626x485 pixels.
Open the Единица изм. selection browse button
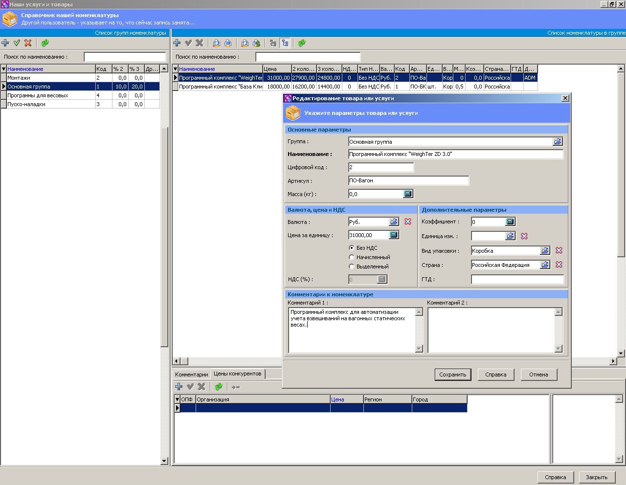pos(510,236)
